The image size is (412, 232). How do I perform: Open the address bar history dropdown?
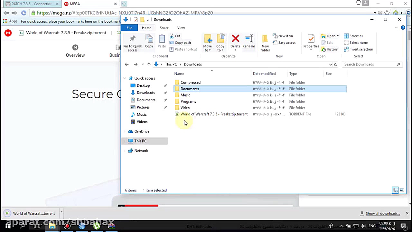[x=330, y=64]
